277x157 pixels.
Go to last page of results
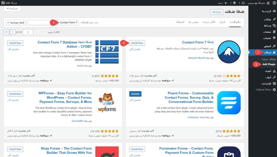[6, 32]
